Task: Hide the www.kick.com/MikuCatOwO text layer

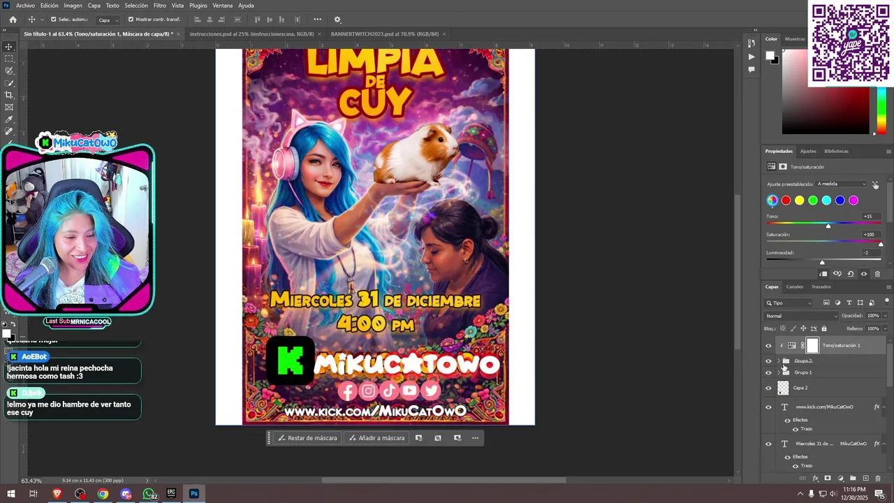Action: pos(768,407)
